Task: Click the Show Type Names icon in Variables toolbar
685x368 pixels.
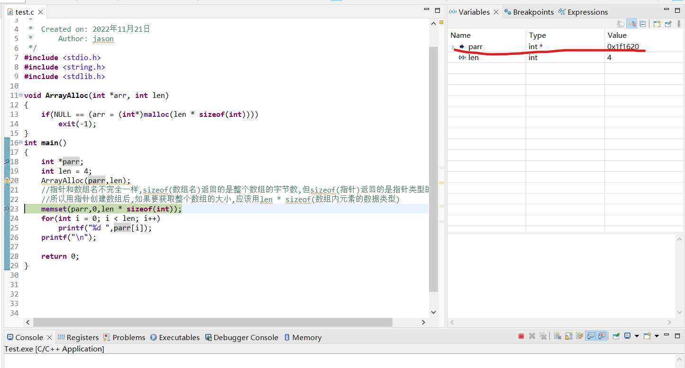Action: [x=621, y=24]
